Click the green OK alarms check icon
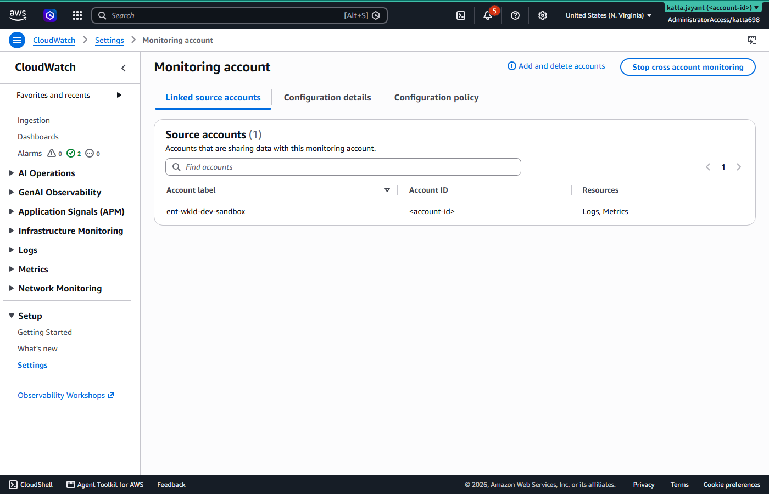 pos(71,153)
